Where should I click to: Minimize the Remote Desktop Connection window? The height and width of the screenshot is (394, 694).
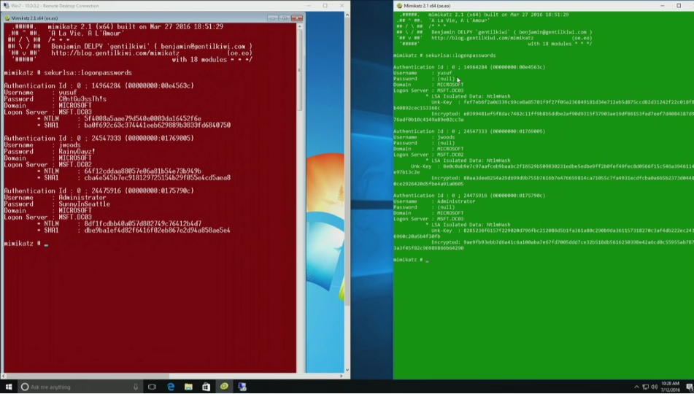(309, 6)
